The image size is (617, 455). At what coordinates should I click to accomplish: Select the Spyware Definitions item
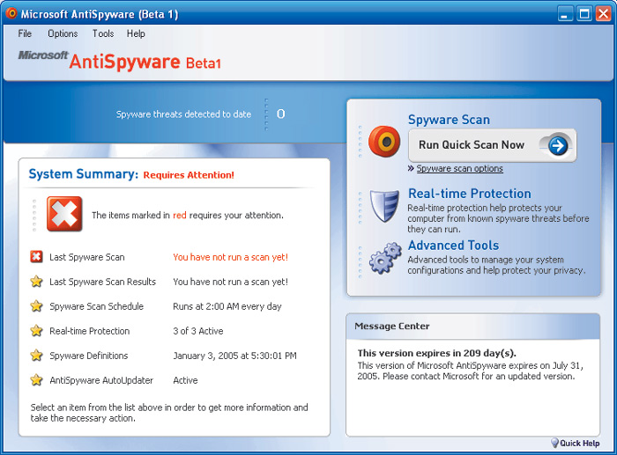(88, 356)
